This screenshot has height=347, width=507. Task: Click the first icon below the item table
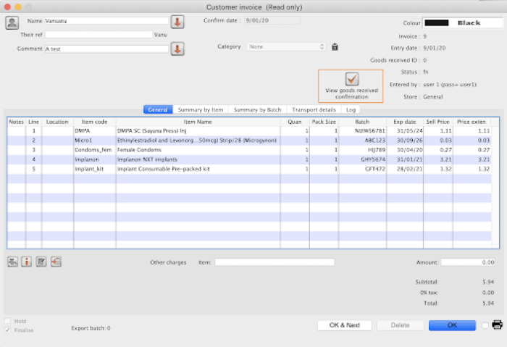click(13, 262)
